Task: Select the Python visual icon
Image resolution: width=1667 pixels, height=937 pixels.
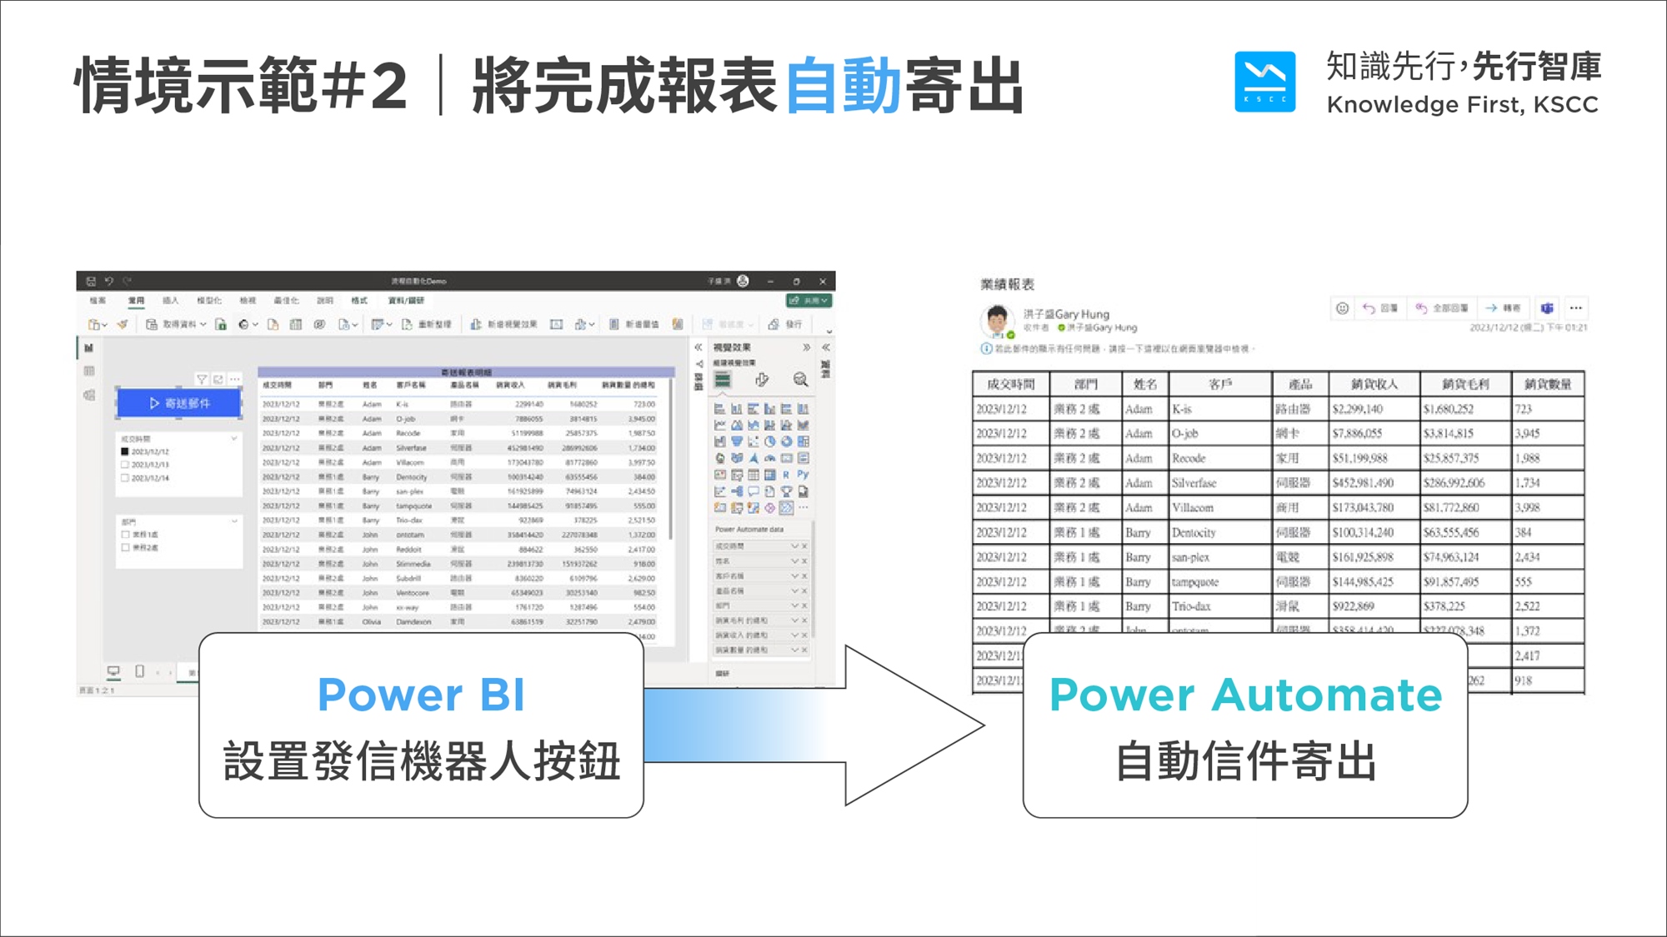Action: coord(803,475)
